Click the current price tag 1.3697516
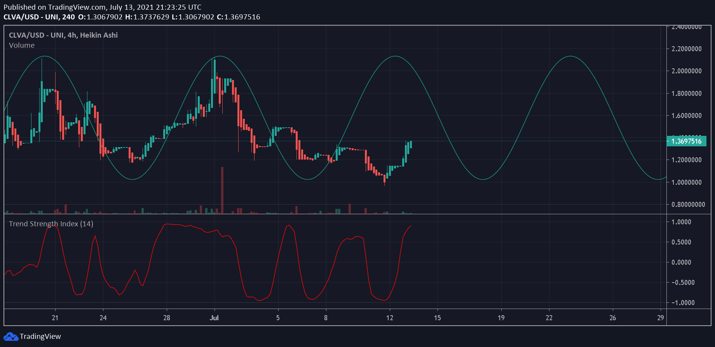The height and width of the screenshot is (347, 715). (x=686, y=141)
